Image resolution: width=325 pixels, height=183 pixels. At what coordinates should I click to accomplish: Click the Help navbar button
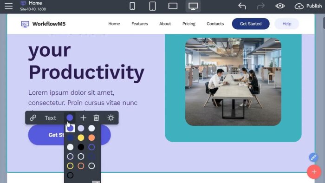pyautogui.click(x=286, y=24)
